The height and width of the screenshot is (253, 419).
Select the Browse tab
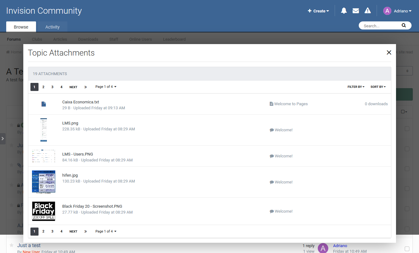(x=21, y=27)
